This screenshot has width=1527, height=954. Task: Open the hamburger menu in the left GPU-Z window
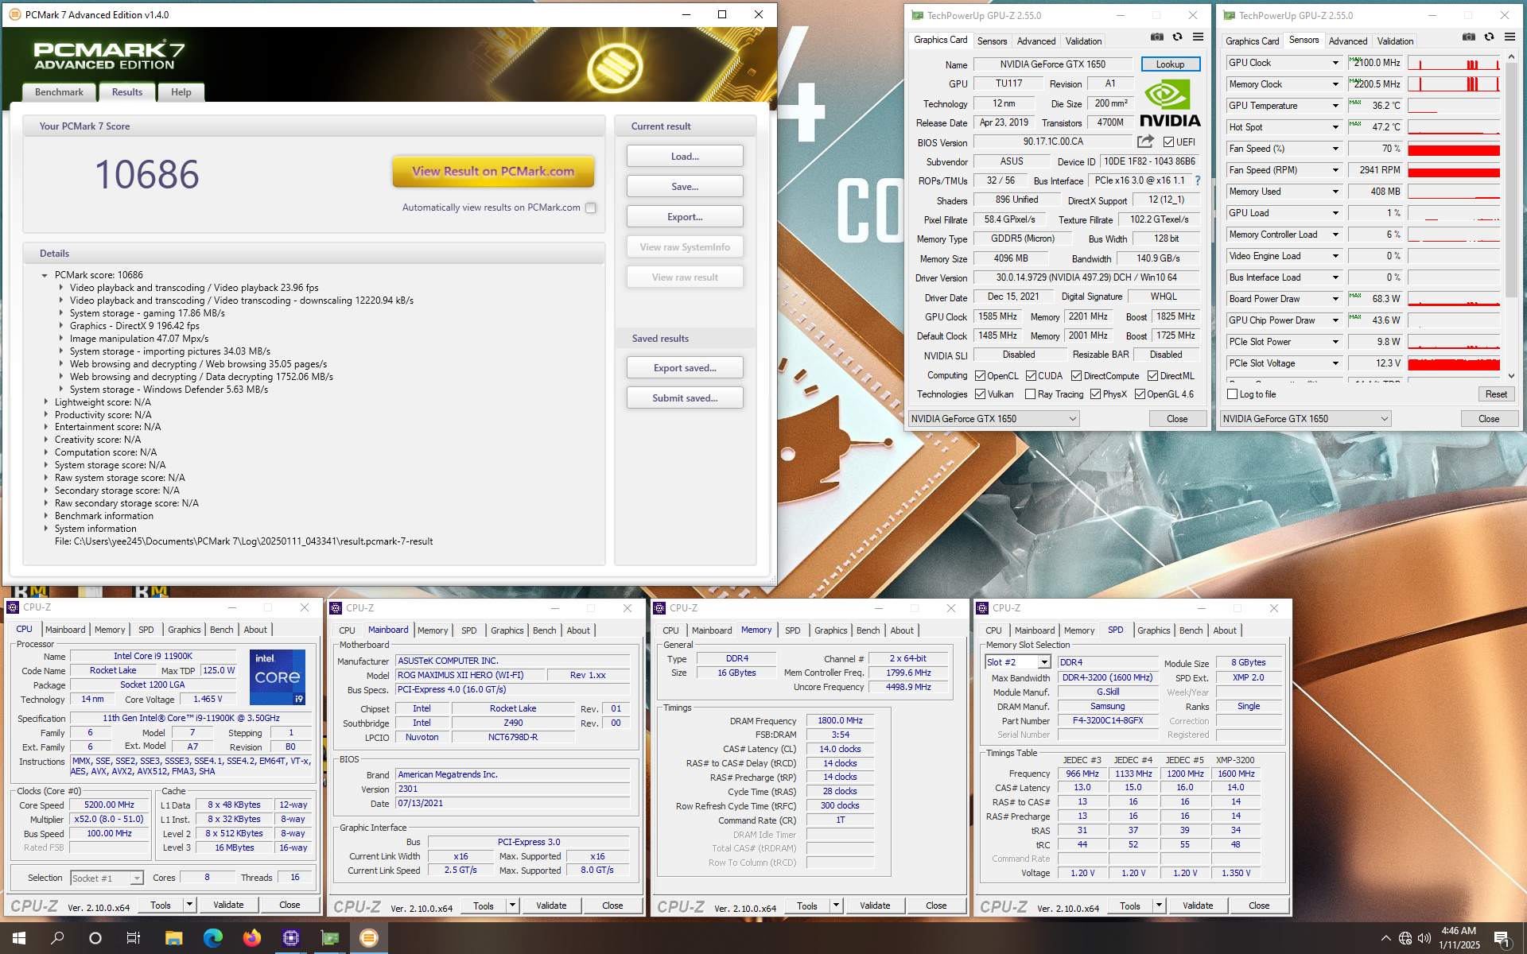[x=1199, y=37]
